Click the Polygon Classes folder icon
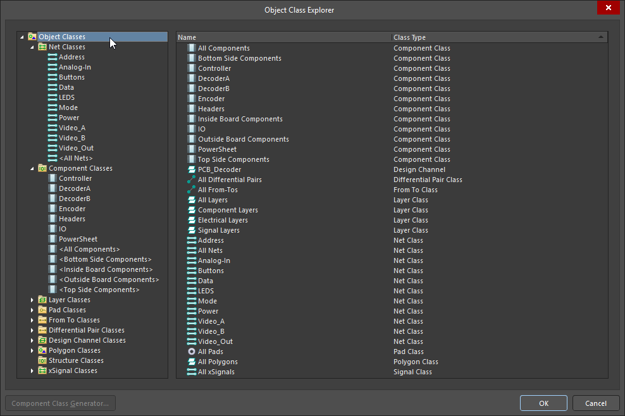 [42, 350]
